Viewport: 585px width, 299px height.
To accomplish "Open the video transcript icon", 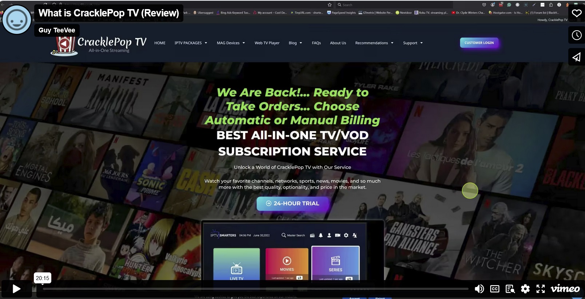I will (x=510, y=289).
